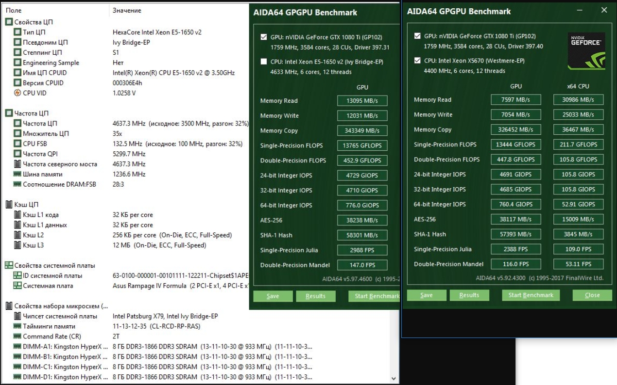Click memory icon beside Command Rate (CR)
Viewport: 617px width, 385px height.
click(x=17, y=337)
